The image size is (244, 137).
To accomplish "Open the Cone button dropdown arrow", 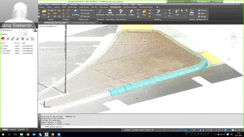I will [177, 16].
